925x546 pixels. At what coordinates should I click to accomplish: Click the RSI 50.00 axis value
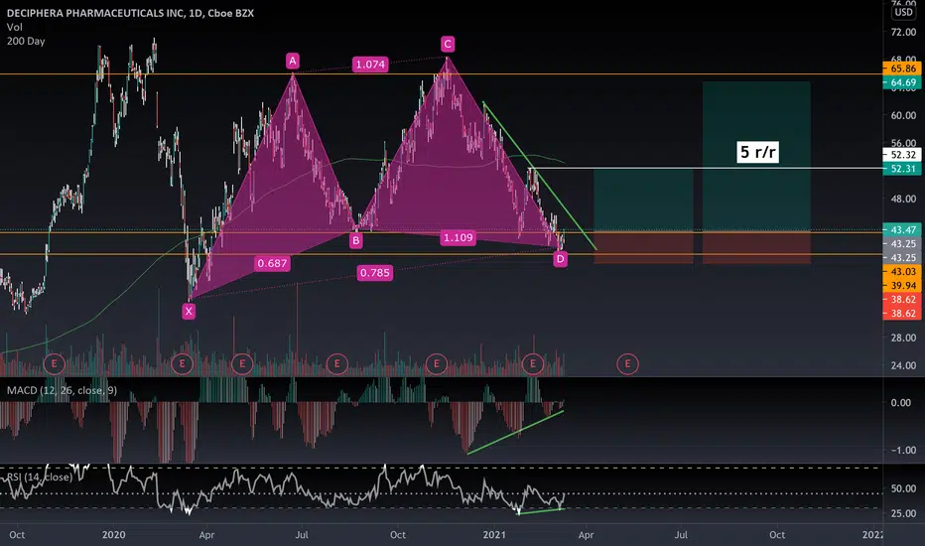[903, 488]
